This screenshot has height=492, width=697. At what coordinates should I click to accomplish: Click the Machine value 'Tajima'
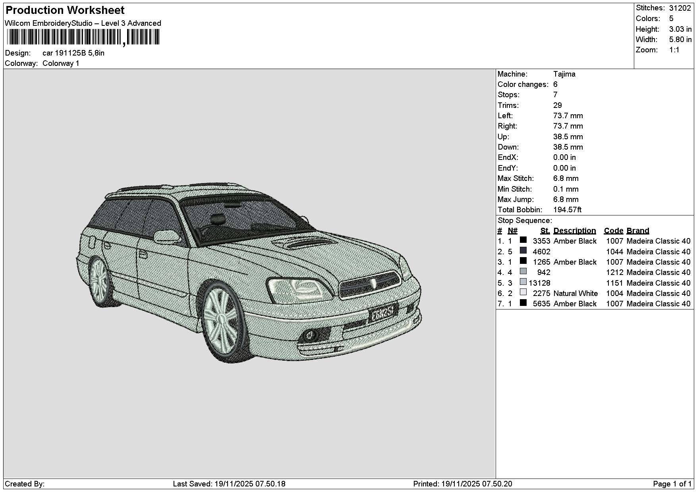(x=564, y=74)
